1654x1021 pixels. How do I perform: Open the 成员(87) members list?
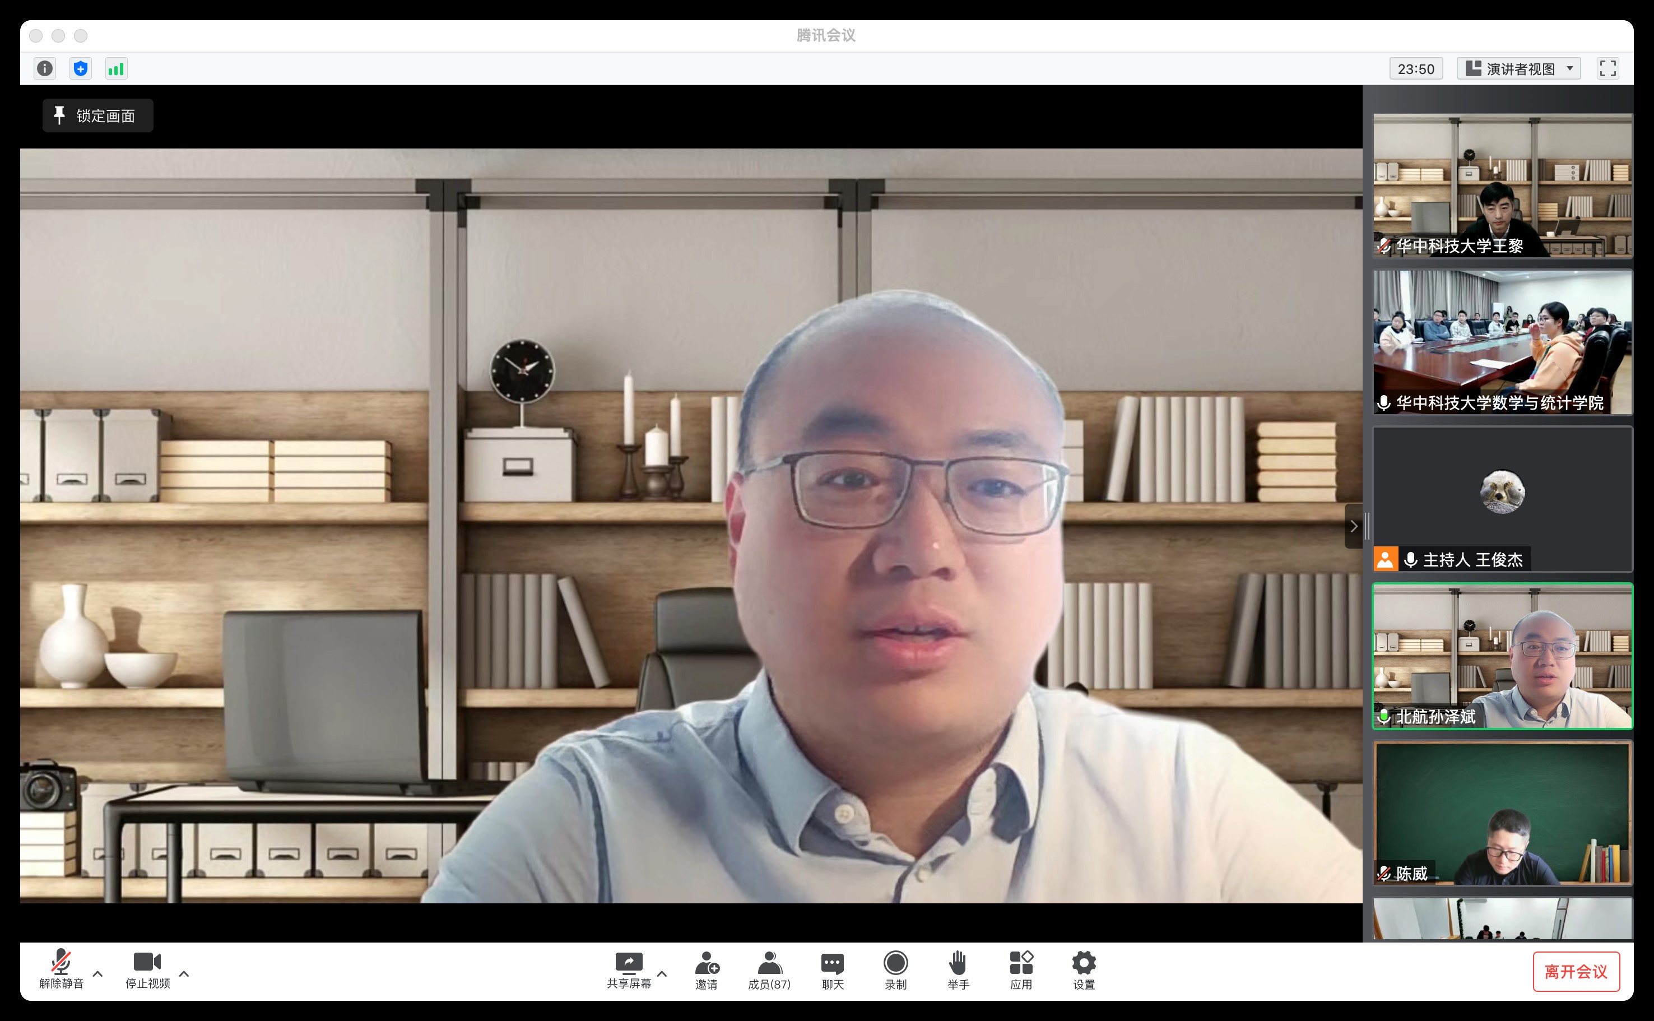tap(769, 971)
